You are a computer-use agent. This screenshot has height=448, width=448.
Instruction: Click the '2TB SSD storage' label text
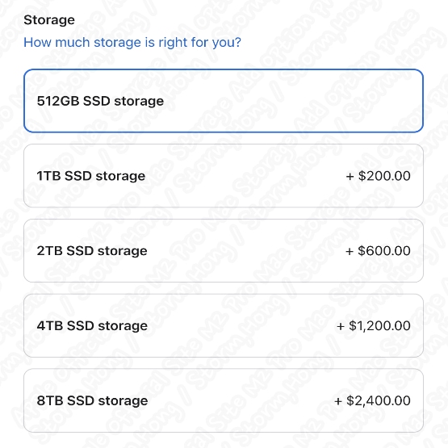[x=92, y=251]
